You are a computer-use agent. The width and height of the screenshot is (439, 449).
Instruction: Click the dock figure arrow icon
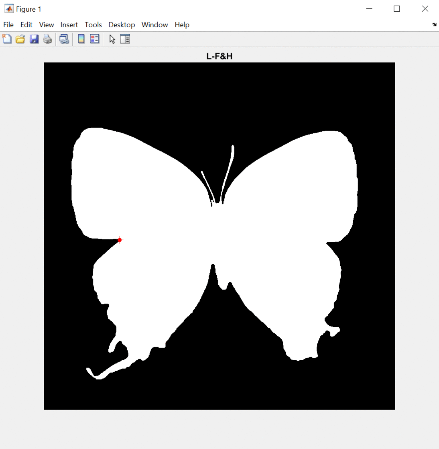coord(434,24)
